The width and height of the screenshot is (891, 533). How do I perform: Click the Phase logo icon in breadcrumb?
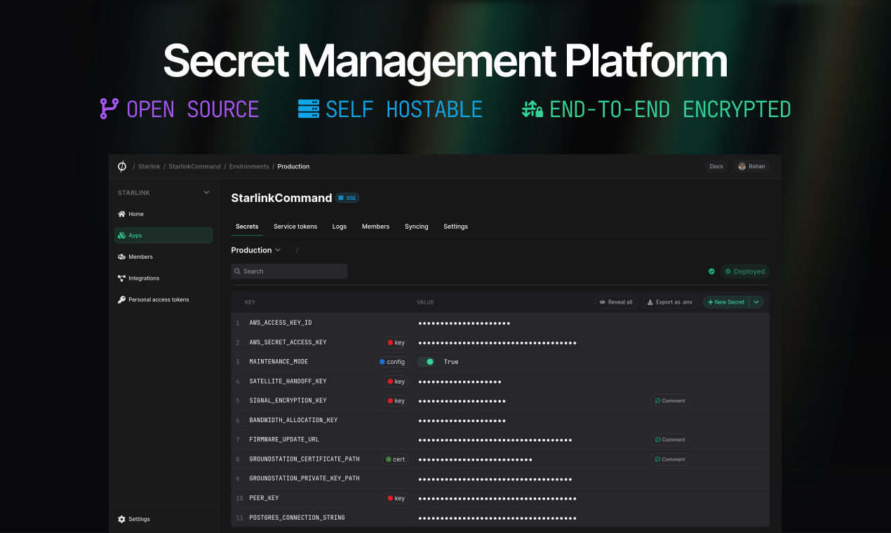click(x=122, y=166)
